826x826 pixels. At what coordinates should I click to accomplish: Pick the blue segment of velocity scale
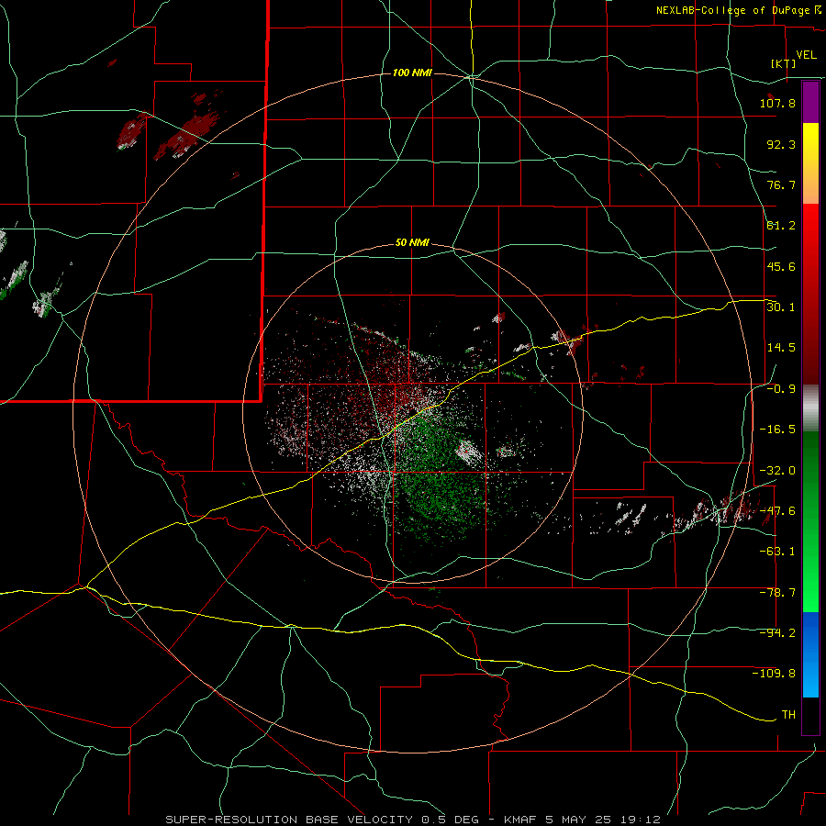tap(810, 654)
